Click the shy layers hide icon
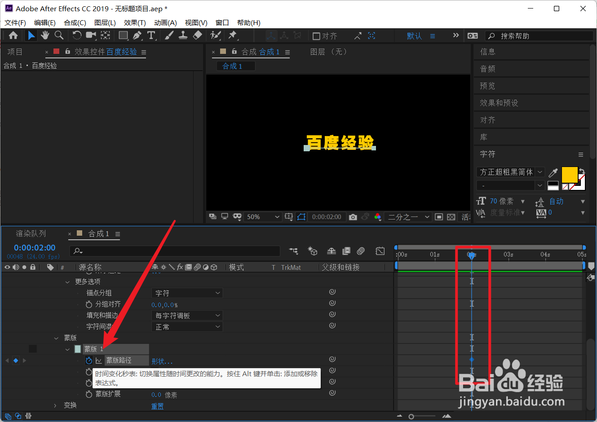 (x=331, y=251)
